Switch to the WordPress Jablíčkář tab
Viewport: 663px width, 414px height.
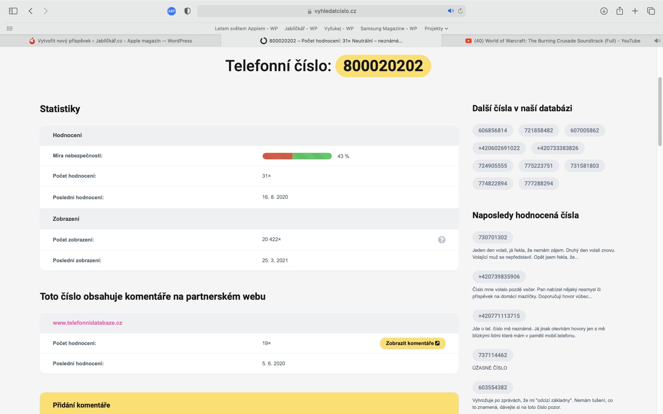tap(115, 41)
